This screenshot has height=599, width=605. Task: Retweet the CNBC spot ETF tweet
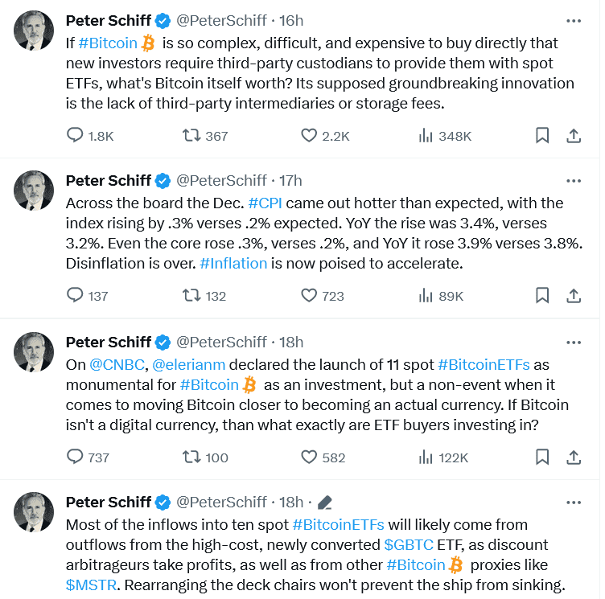coord(191,457)
